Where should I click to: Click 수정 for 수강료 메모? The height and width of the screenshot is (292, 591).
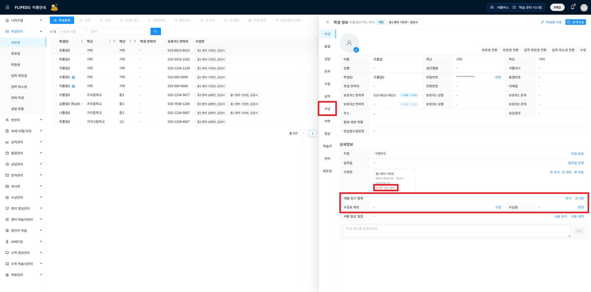point(498,207)
